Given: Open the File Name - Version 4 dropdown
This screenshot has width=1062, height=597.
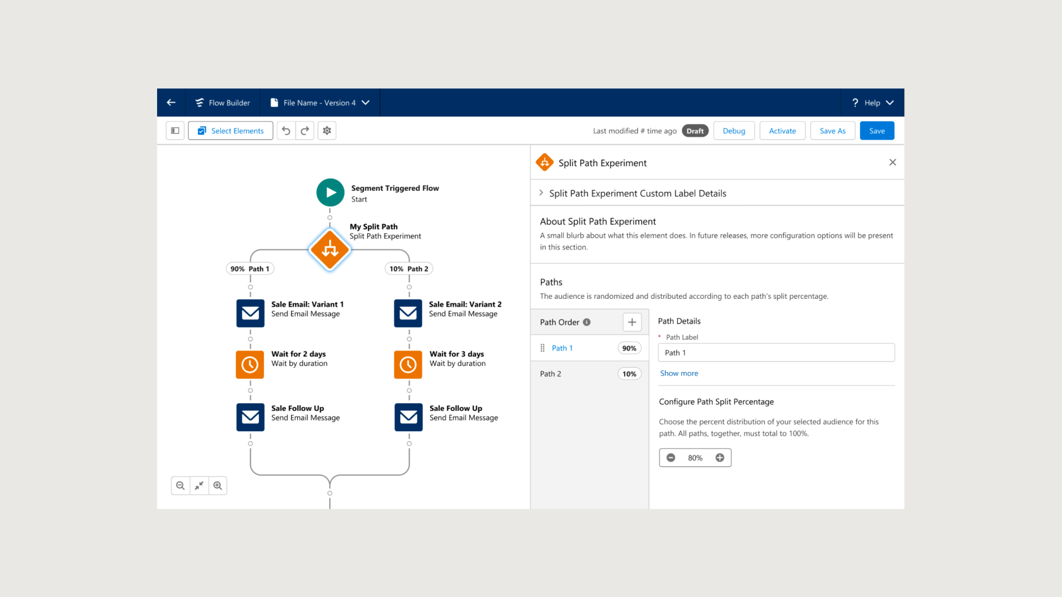Looking at the screenshot, I should click(319, 102).
